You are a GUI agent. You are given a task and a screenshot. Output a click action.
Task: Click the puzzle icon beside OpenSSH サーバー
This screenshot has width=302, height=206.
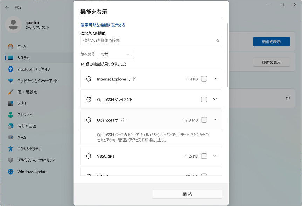point(89,120)
